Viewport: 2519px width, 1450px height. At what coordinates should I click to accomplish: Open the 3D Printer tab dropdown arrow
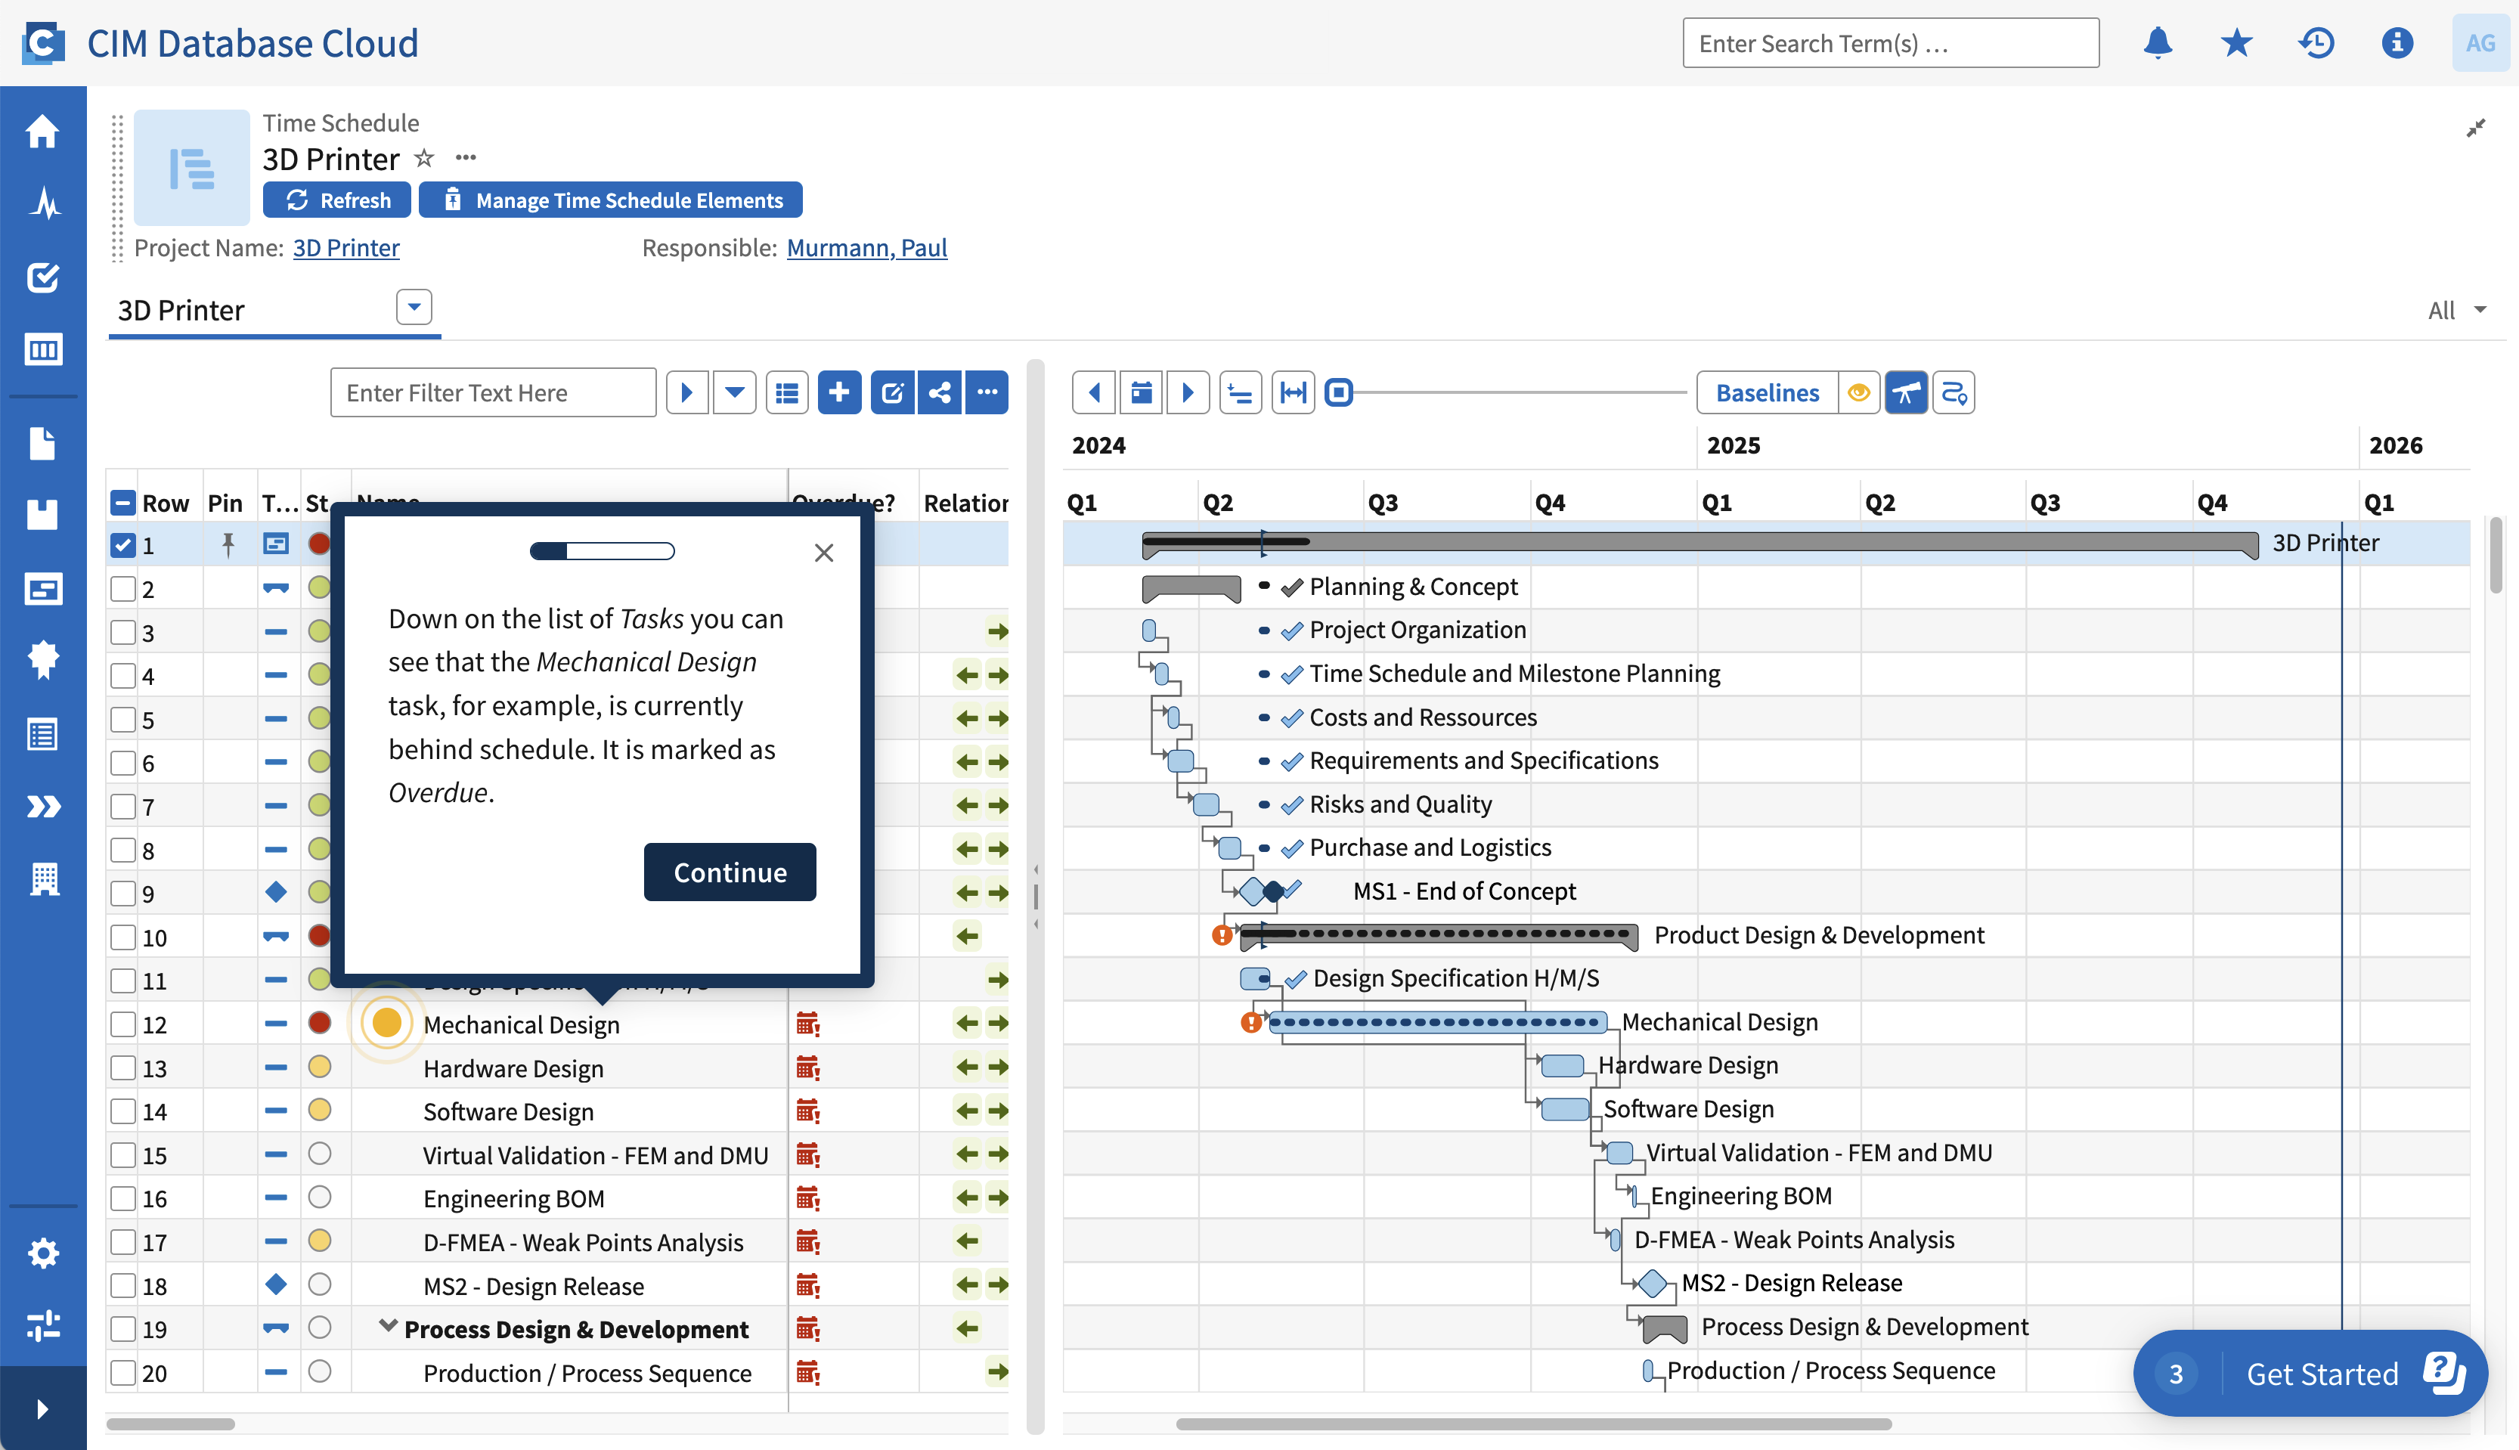[x=414, y=308]
